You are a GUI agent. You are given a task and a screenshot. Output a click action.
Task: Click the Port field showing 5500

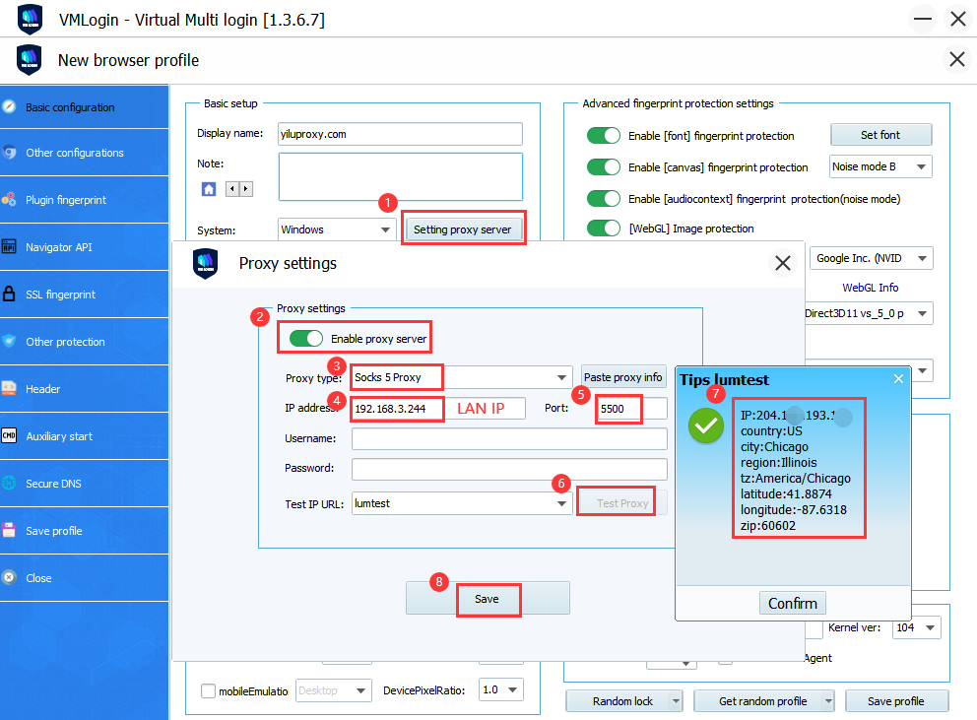pyautogui.click(x=631, y=409)
